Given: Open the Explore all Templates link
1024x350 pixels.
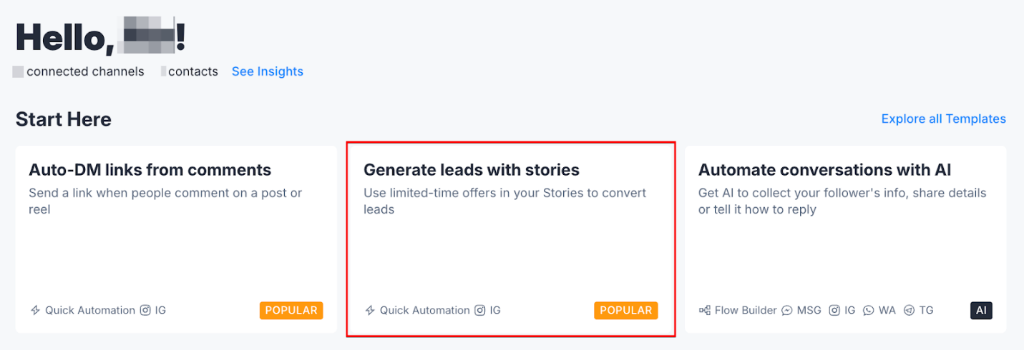Looking at the screenshot, I should click(x=943, y=119).
